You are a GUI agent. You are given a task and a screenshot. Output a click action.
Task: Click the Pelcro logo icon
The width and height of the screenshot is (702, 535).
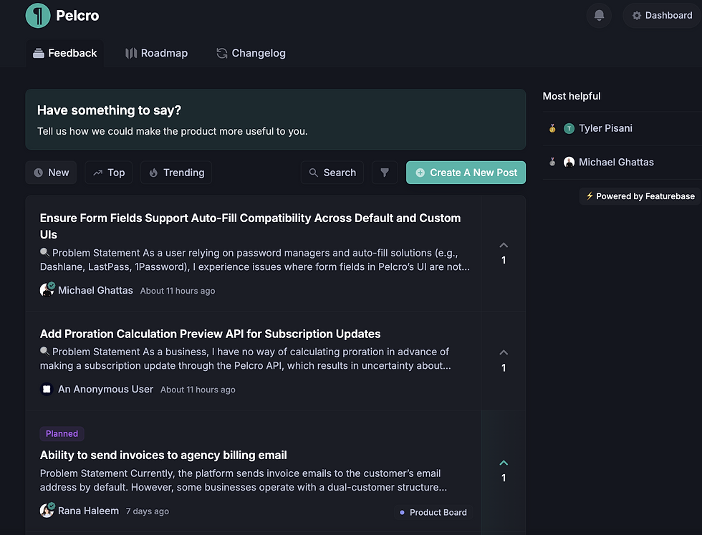tap(38, 16)
